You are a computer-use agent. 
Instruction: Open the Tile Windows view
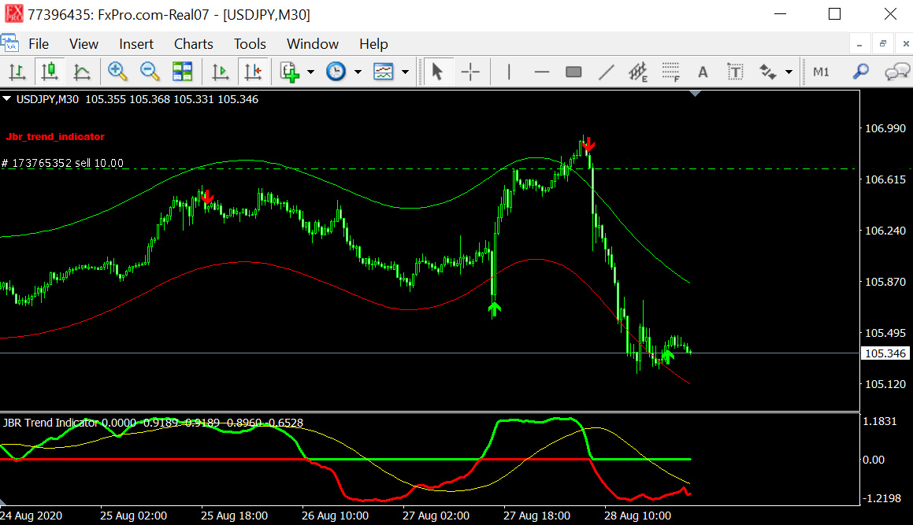click(x=183, y=72)
